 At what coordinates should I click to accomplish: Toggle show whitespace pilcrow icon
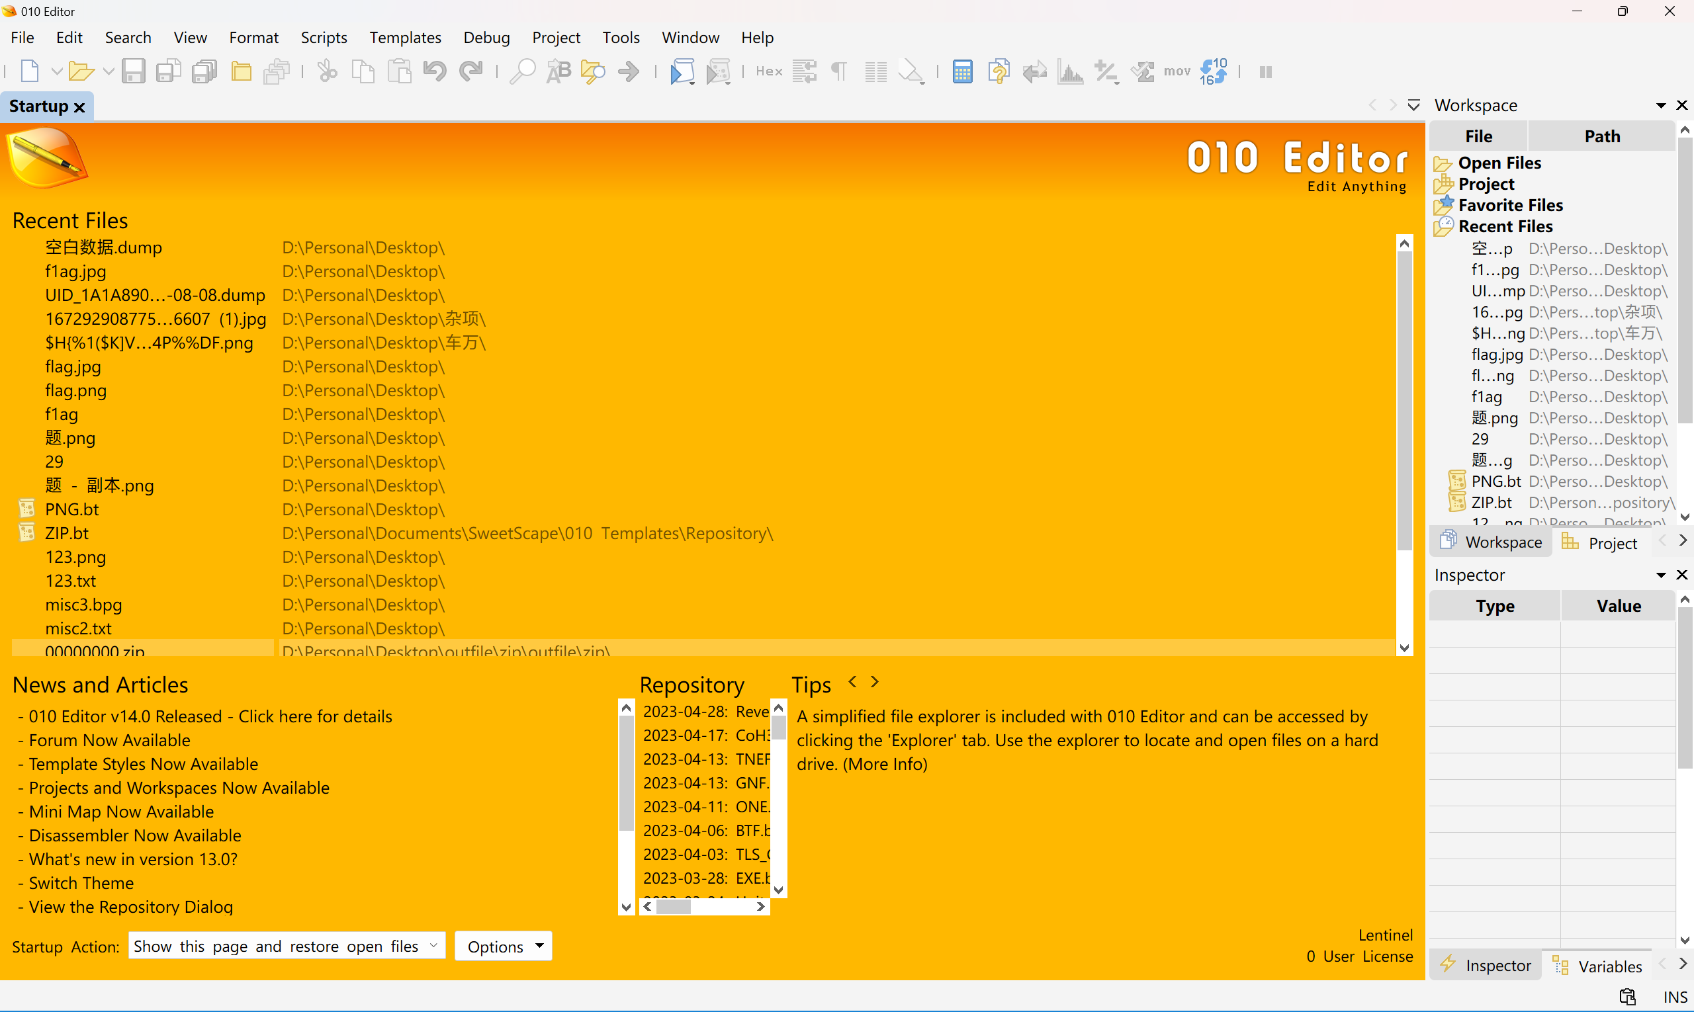tap(839, 71)
